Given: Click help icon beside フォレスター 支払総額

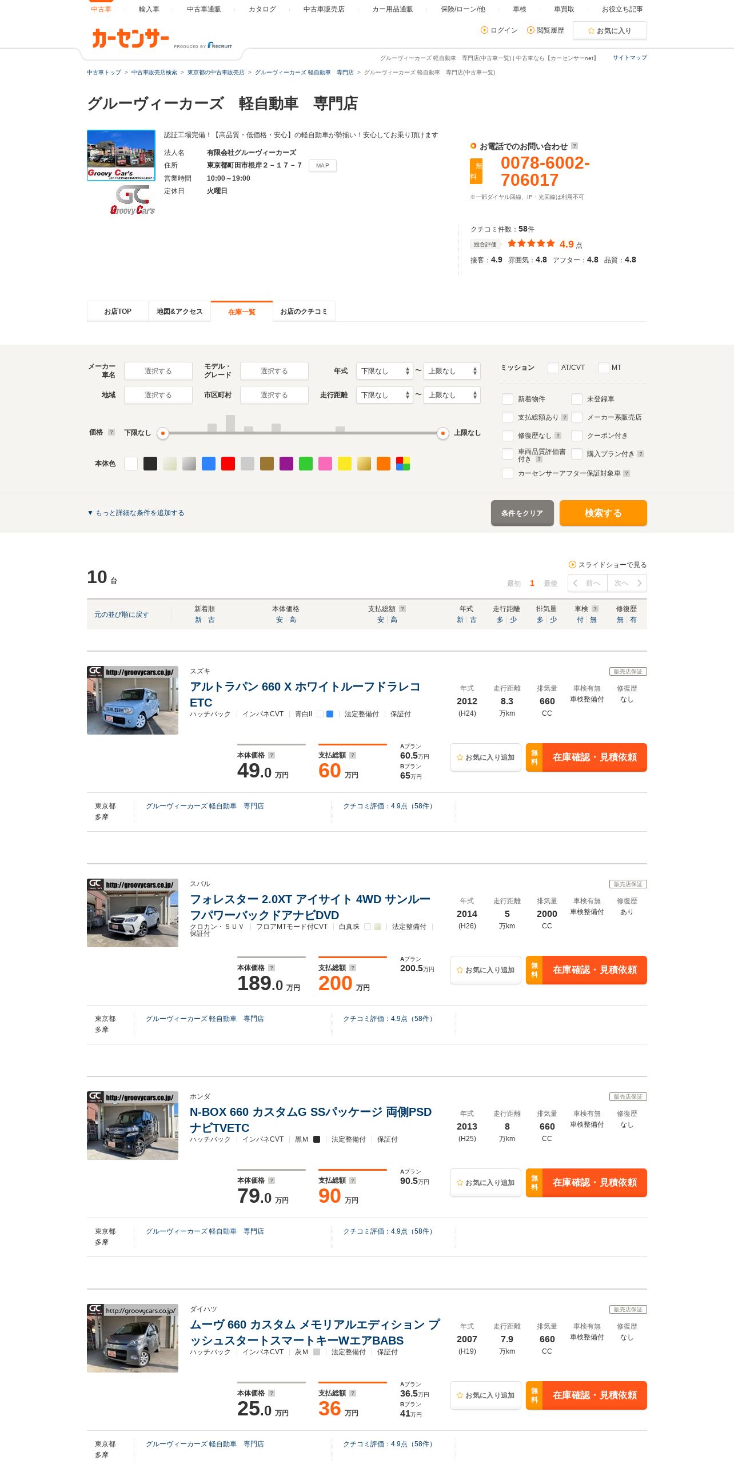Looking at the screenshot, I should tap(353, 968).
